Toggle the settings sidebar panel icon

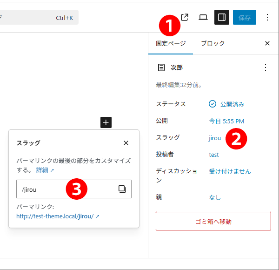222,17
